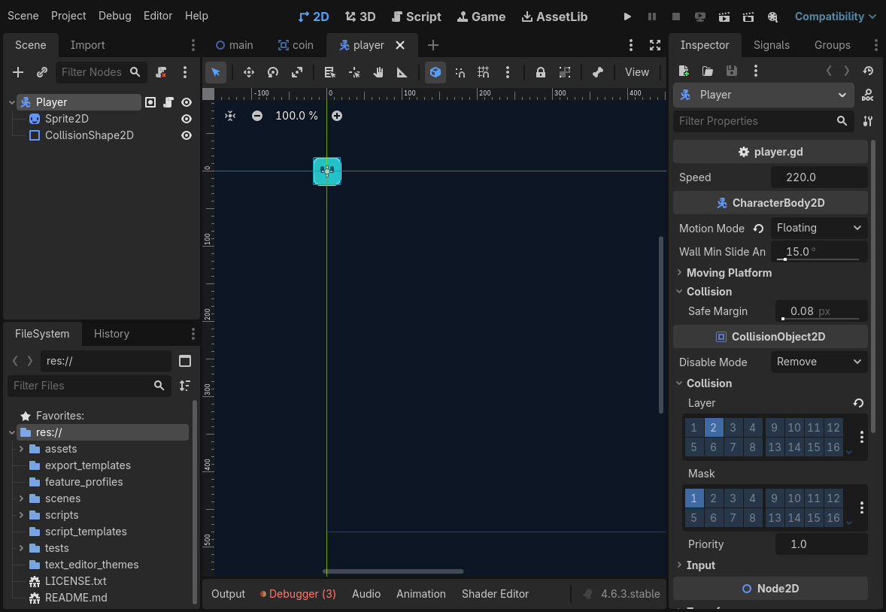This screenshot has width=886, height=612.
Task: Expand the assets folder
Action: [22, 450]
